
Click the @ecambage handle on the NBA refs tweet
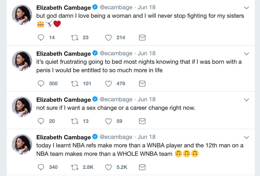coord(116,137)
